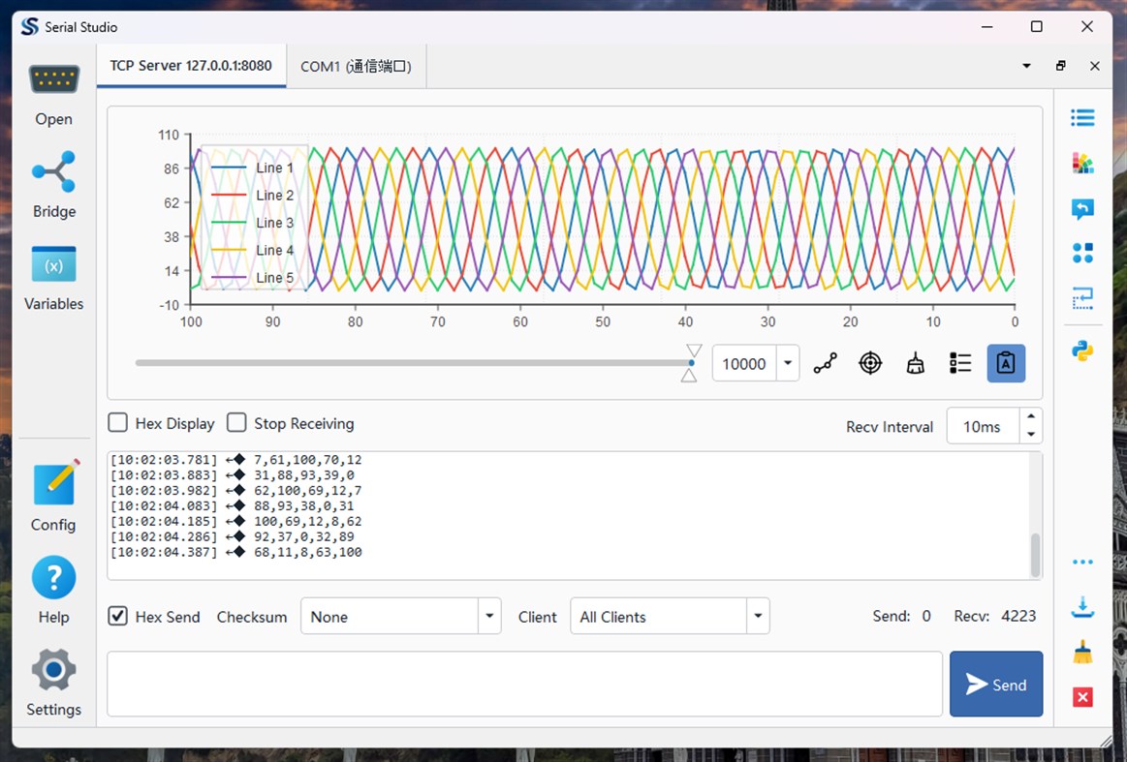Click the clear chart brush icon
The image size is (1127, 762).
click(915, 363)
